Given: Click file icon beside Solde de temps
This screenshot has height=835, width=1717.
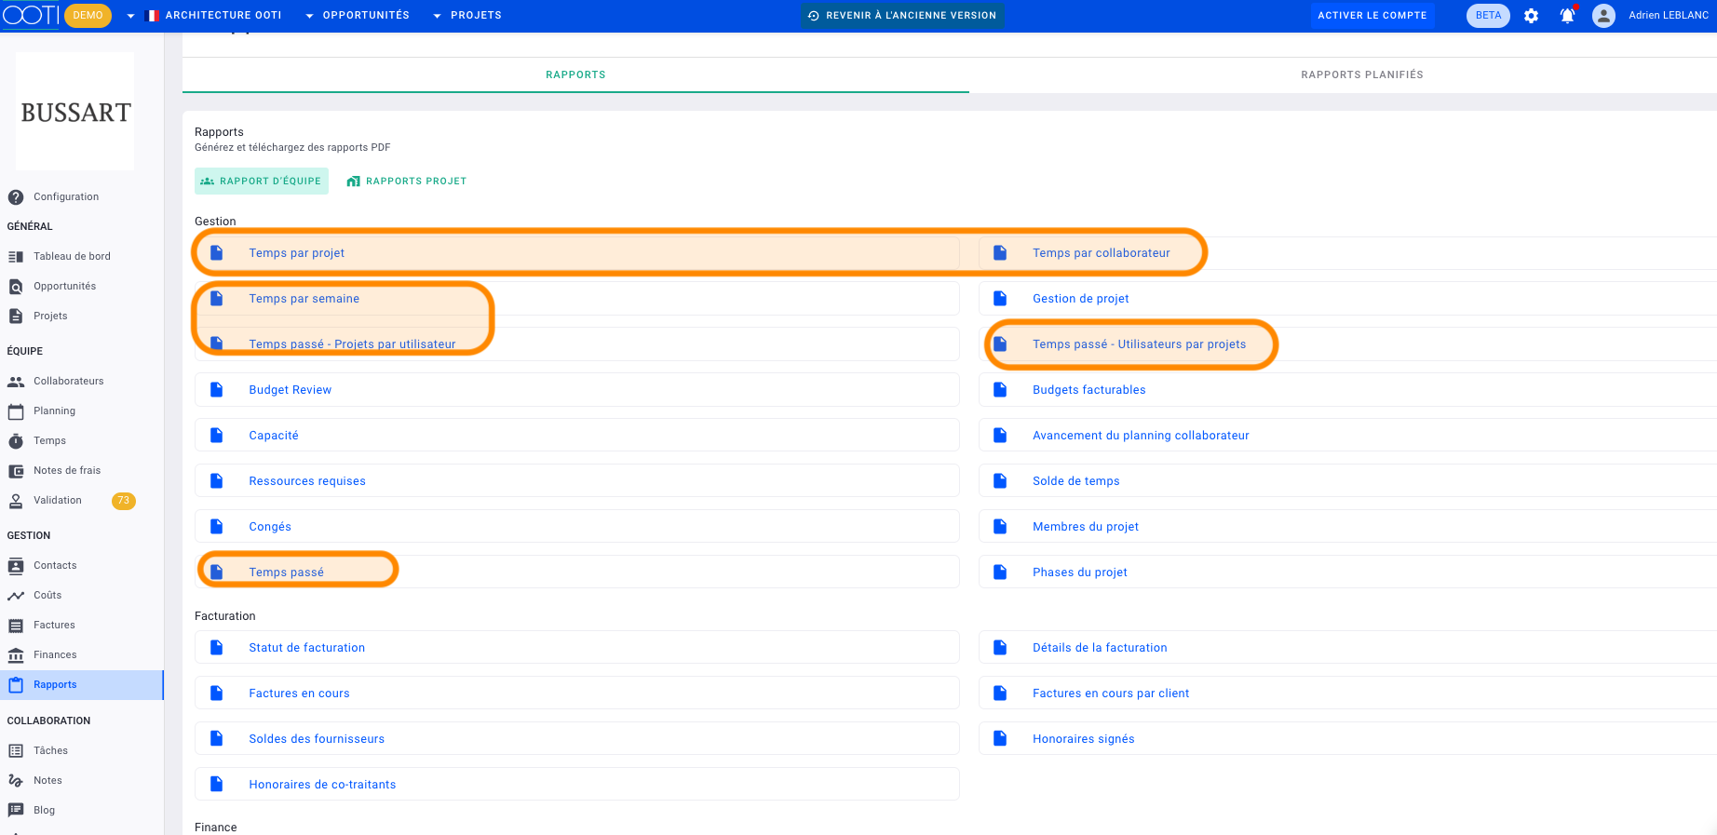Looking at the screenshot, I should coord(1001,481).
